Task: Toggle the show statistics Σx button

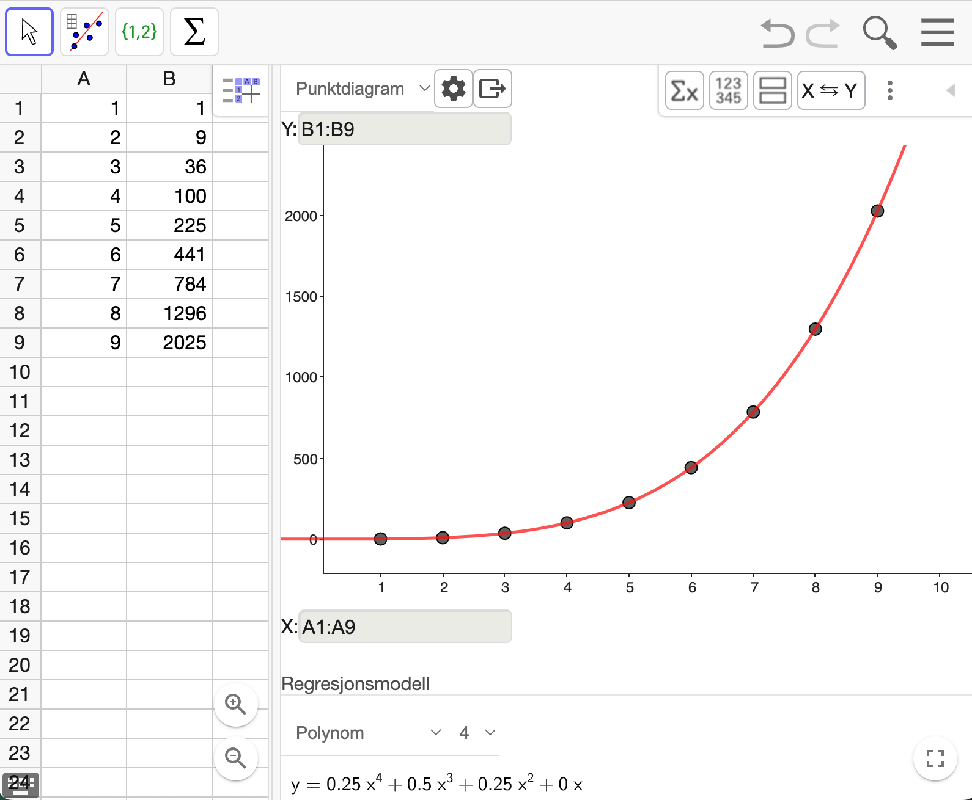Action: tap(685, 91)
